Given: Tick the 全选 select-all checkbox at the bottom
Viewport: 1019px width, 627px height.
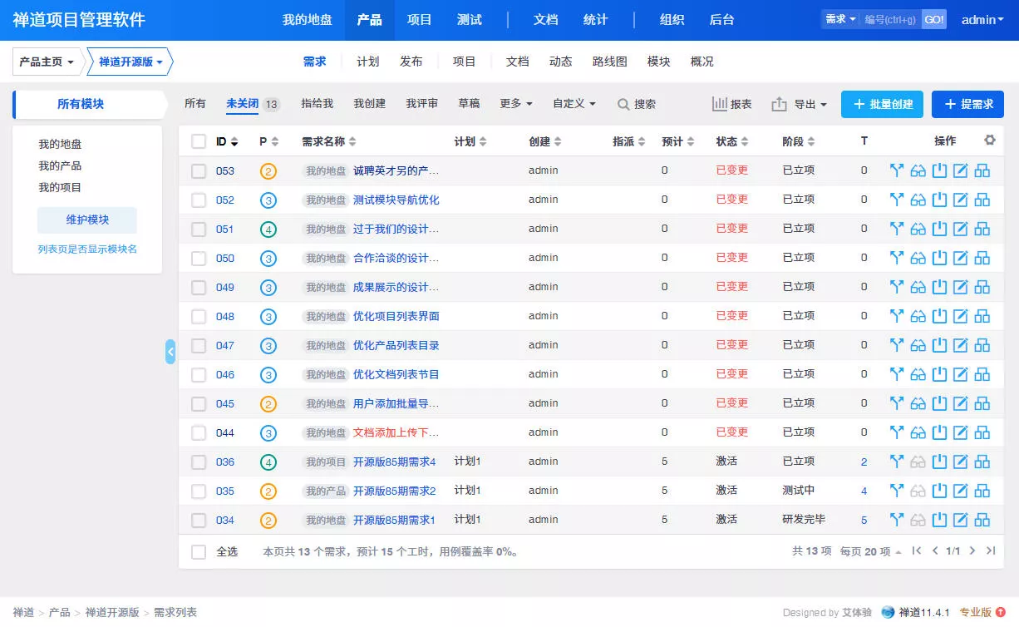Looking at the screenshot, I should click(x=199, y=551).
